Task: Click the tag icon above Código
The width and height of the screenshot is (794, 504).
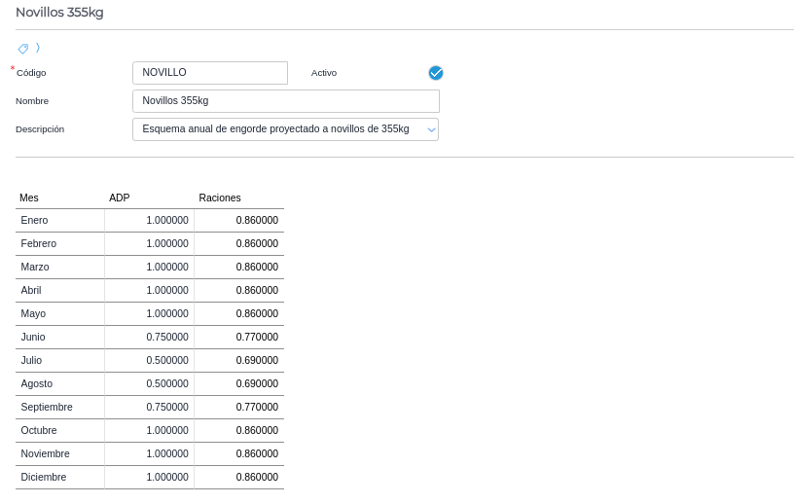Action: tap(23, 48)
